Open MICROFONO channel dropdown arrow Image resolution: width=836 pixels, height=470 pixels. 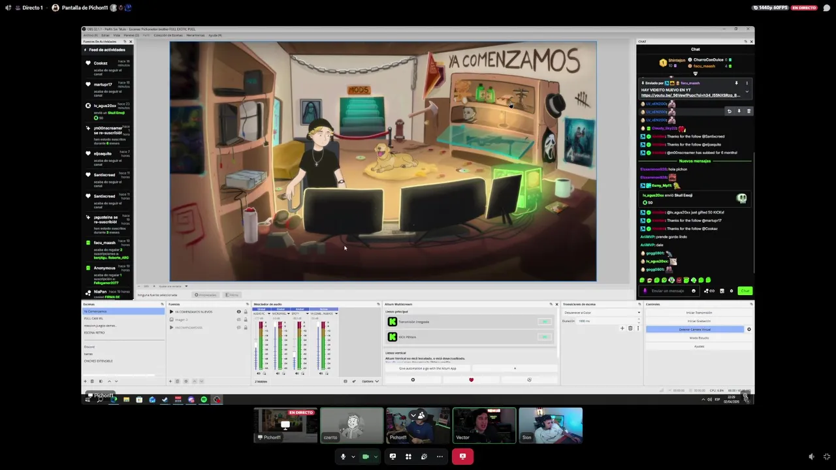pos(288,313)
